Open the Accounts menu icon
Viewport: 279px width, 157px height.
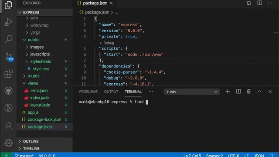click(x=8, y=126)
